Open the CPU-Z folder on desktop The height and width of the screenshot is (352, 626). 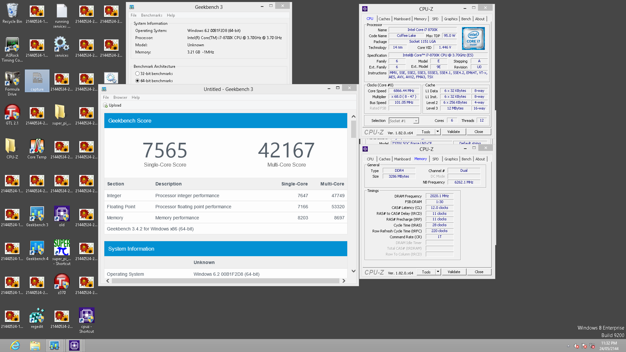(12, 149)
